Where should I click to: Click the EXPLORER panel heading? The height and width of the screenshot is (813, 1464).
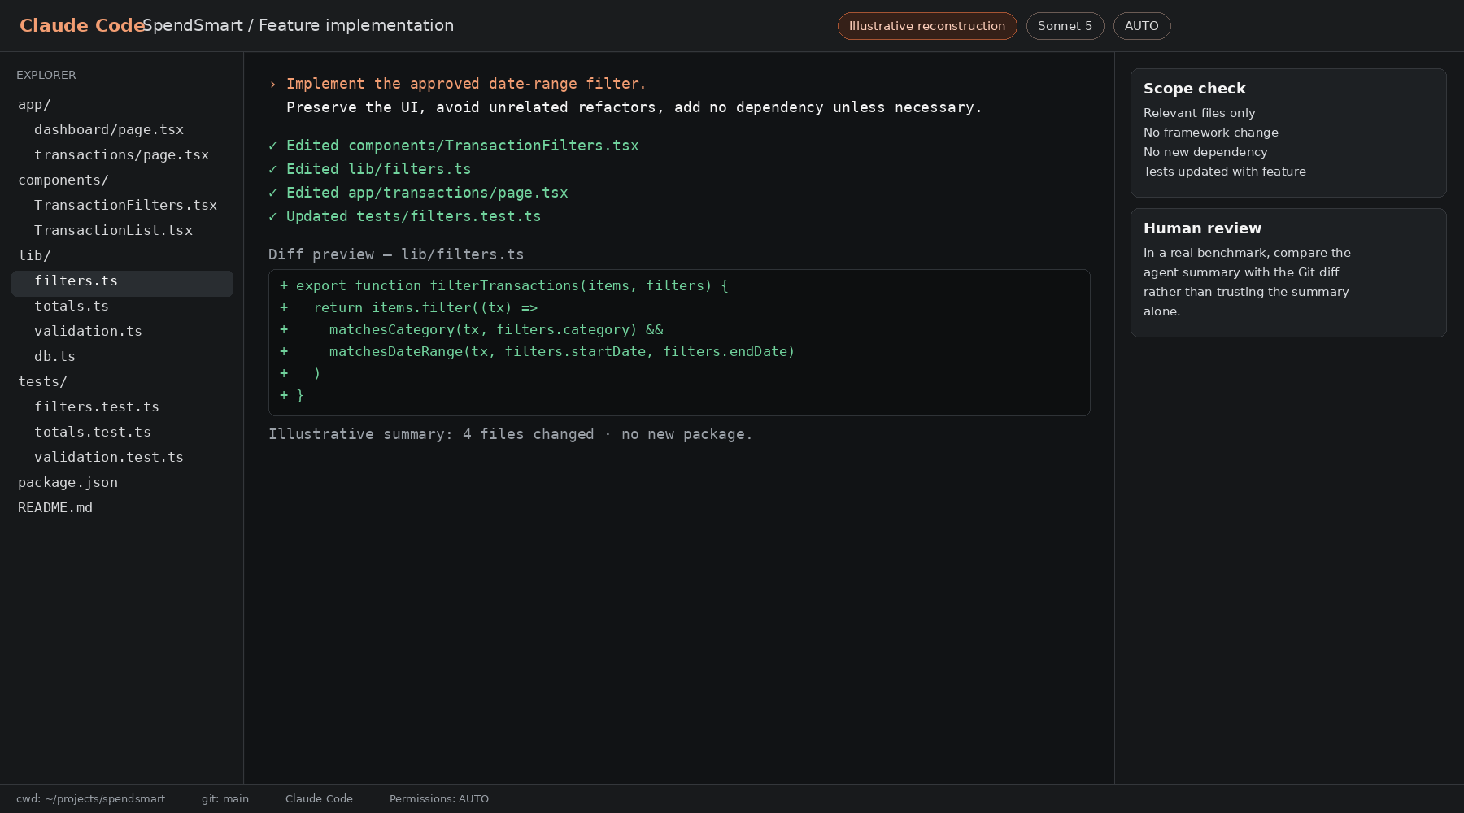point(46,75)
